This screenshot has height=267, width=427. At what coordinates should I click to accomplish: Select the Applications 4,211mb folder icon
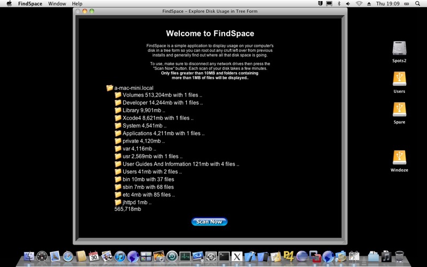(118, 133)
